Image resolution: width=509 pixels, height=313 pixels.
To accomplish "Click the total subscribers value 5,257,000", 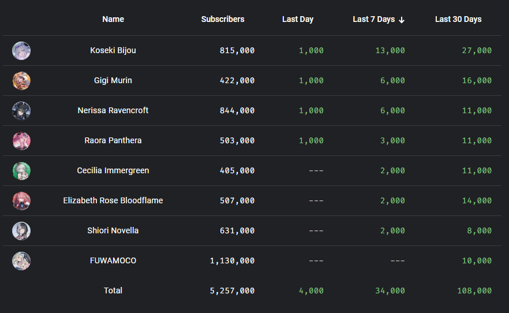I will 232,291.
